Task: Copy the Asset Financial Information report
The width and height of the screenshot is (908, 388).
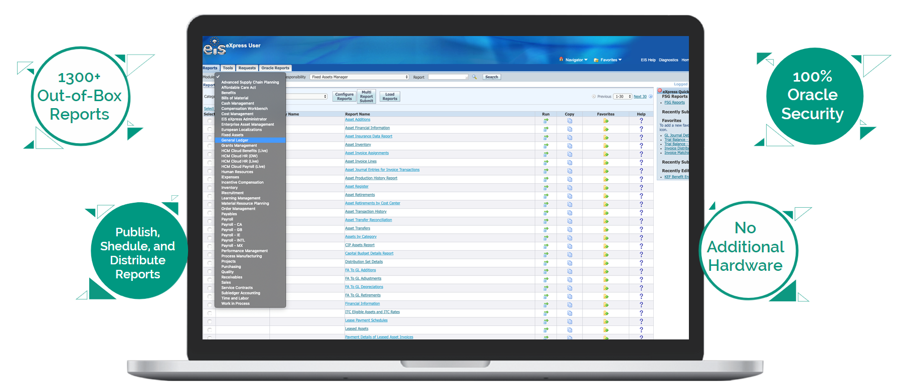Action: click(x=570, y=129)
